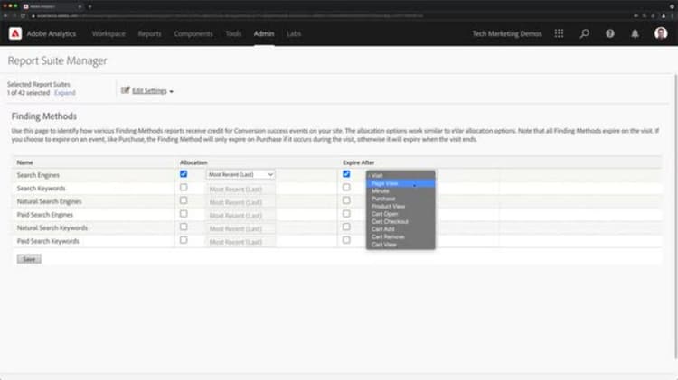Enable Paid Search Engines allocation checkbox
This screenshot has width=678, height=380.
(184, 214)
